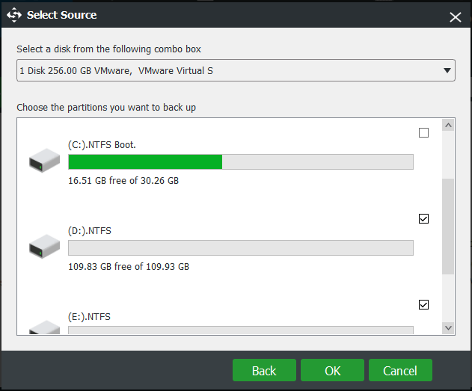Check the C: NTFS Boot partition checkbox
Screen dimensions: 472x391
pyautogui.click(x=423, y=132)
